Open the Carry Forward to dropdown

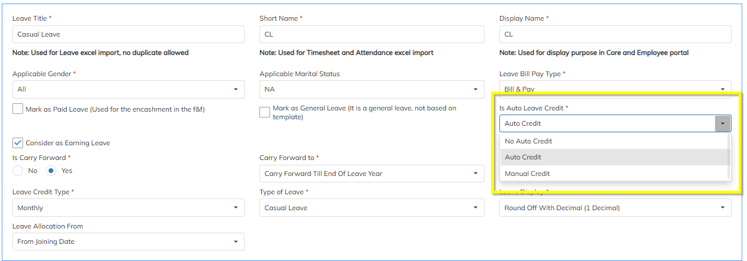pyautogui.click(x=371, y=174)
